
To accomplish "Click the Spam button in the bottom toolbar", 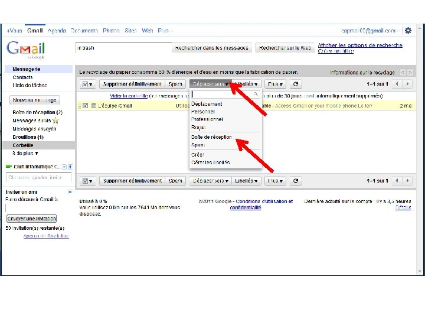I will pos(175,181).
